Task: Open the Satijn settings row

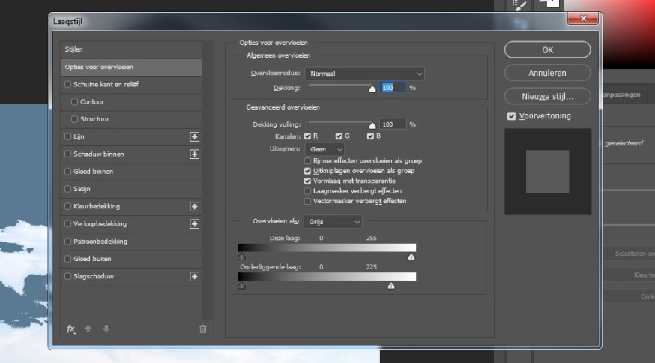Action: (131, 189)
